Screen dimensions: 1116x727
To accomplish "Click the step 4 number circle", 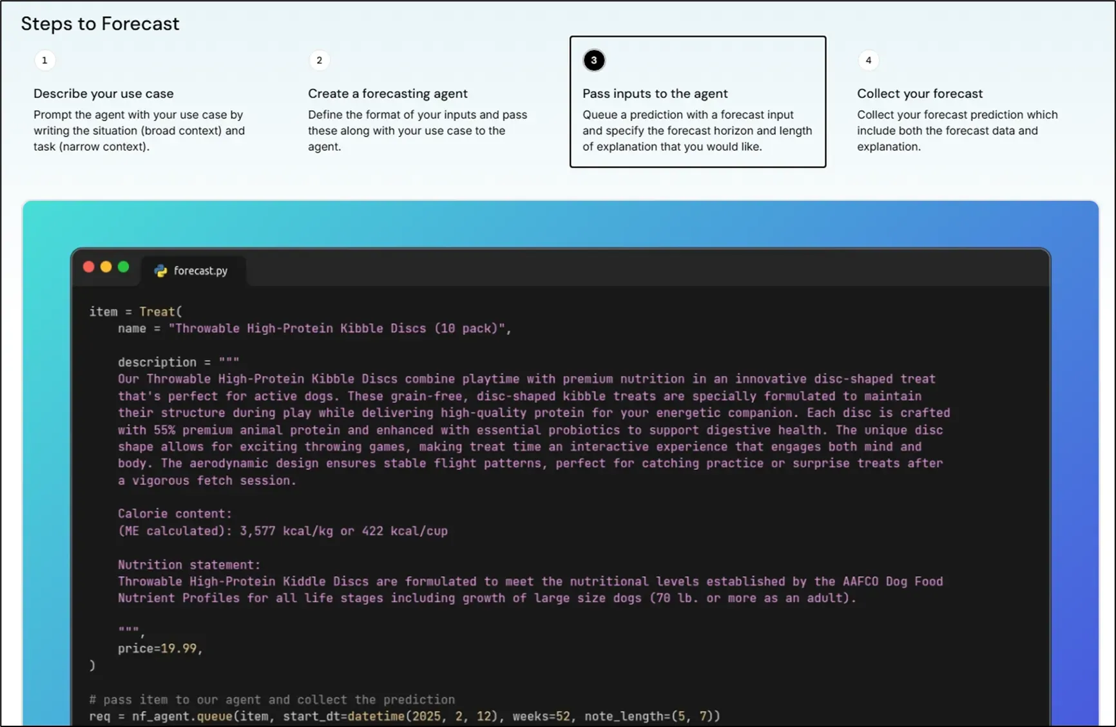I will pyautogui.click(x=868, y=61).
